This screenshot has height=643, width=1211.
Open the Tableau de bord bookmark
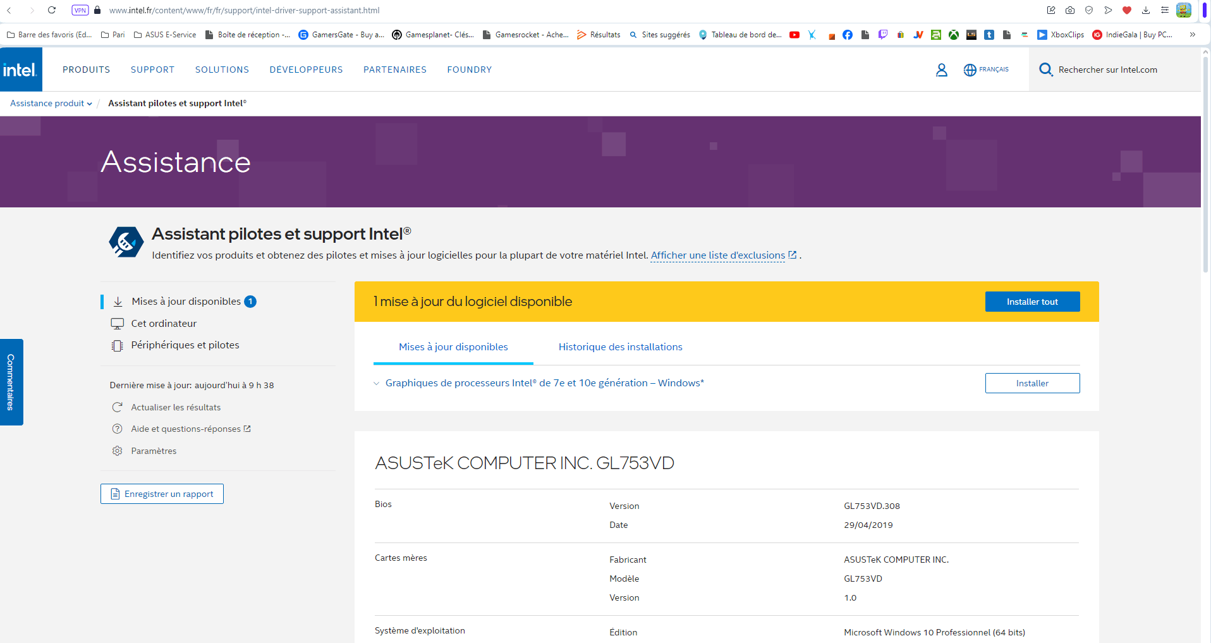point(740,35)
